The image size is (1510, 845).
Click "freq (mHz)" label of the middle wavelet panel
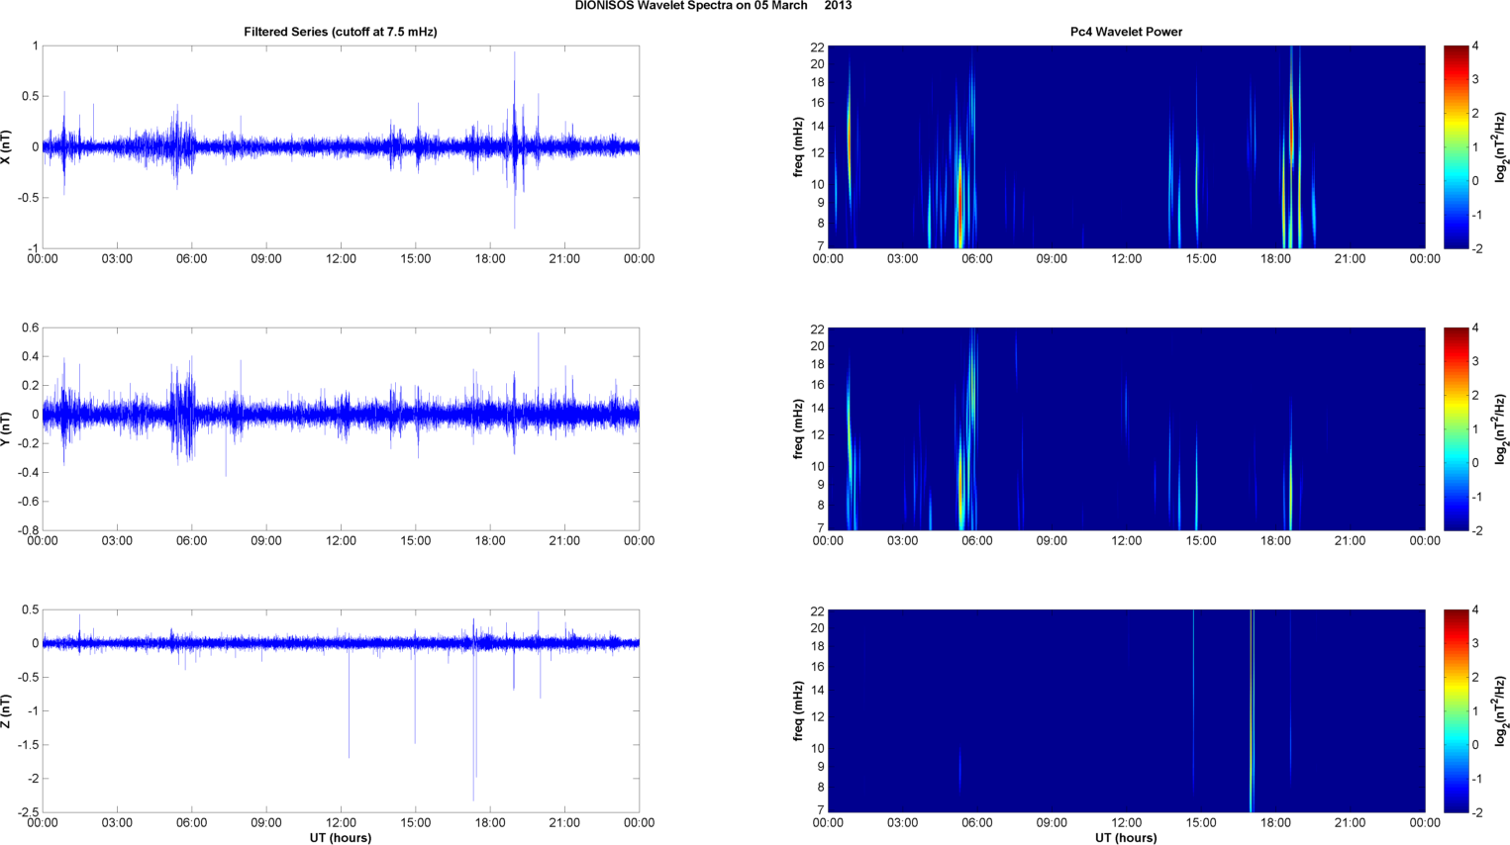798,428
